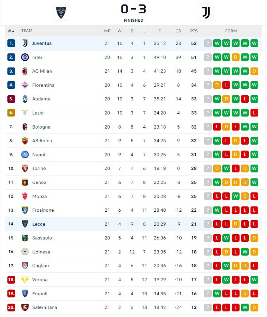
Task: Click the 0-3 final score
Action: (133, 9)
